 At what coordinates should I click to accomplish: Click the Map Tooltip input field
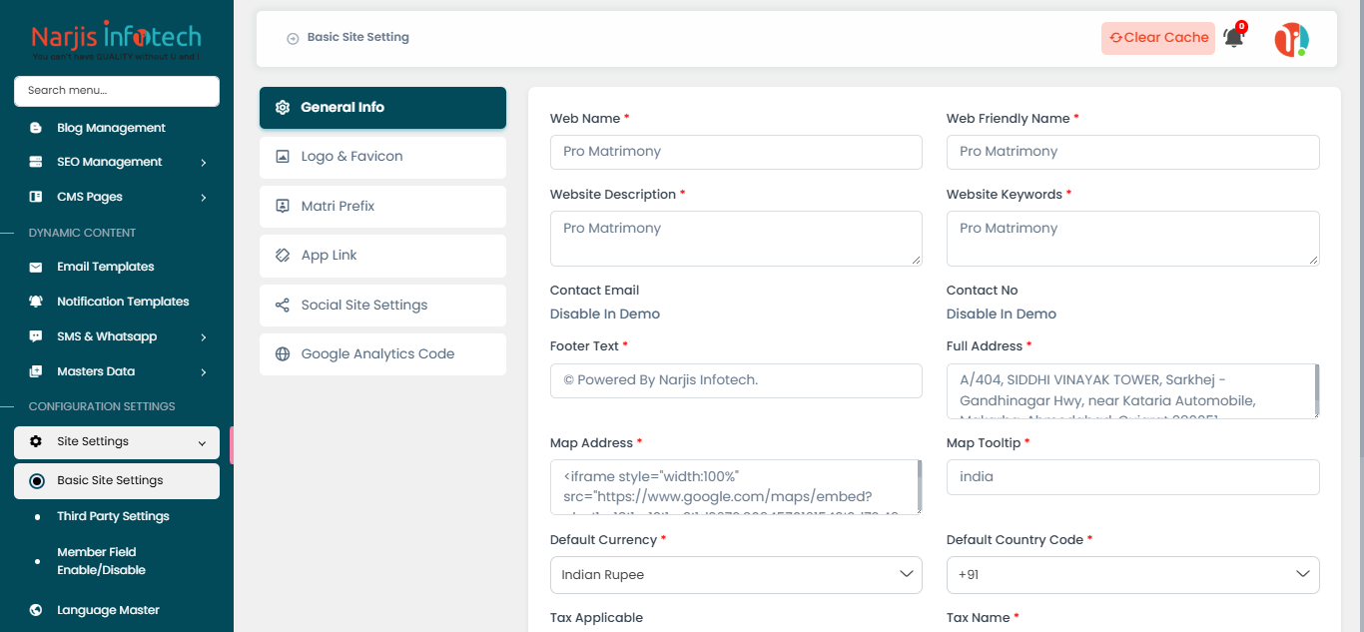point(1132,477)
